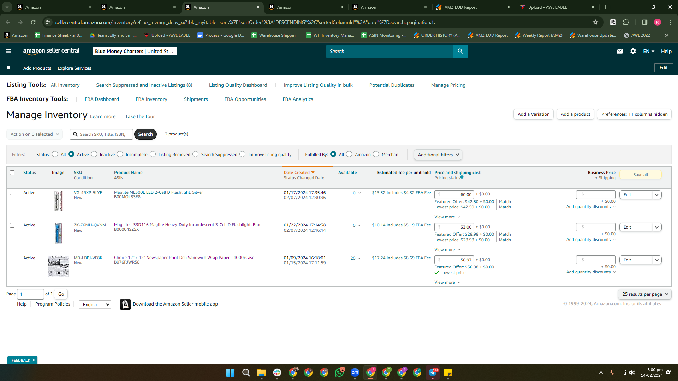The width and height of the screenshot is (678, 381).
Task: Open the messages envelope icon
Action: [620, 51]
